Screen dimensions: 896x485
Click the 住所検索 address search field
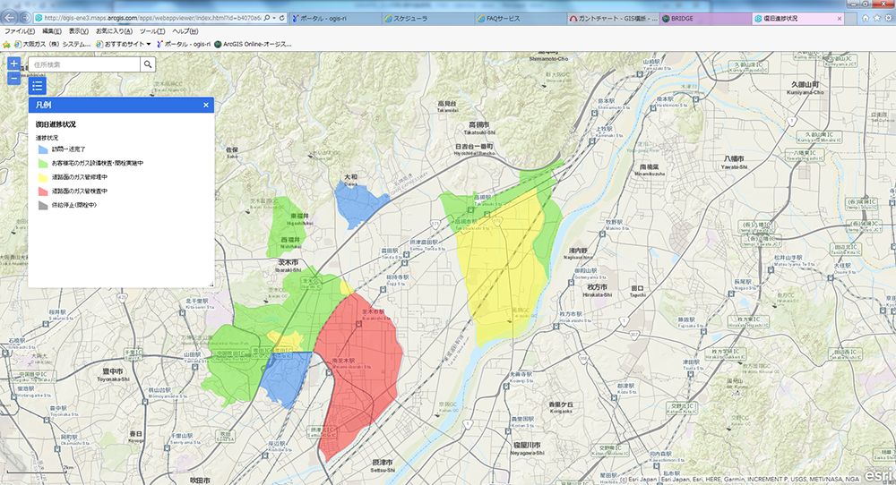click(84, 64)
